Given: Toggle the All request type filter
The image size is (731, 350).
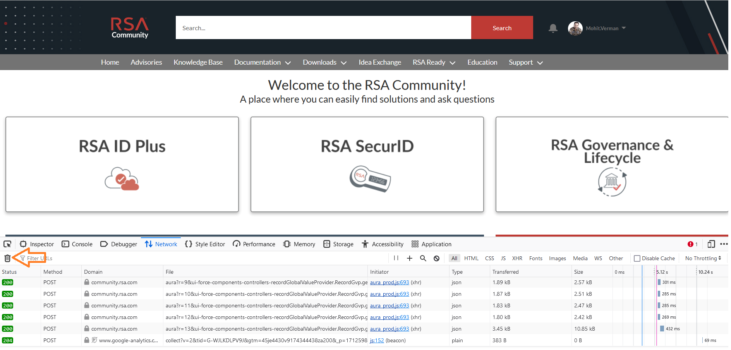Looking at the screenshot, I should coord(454,258).
